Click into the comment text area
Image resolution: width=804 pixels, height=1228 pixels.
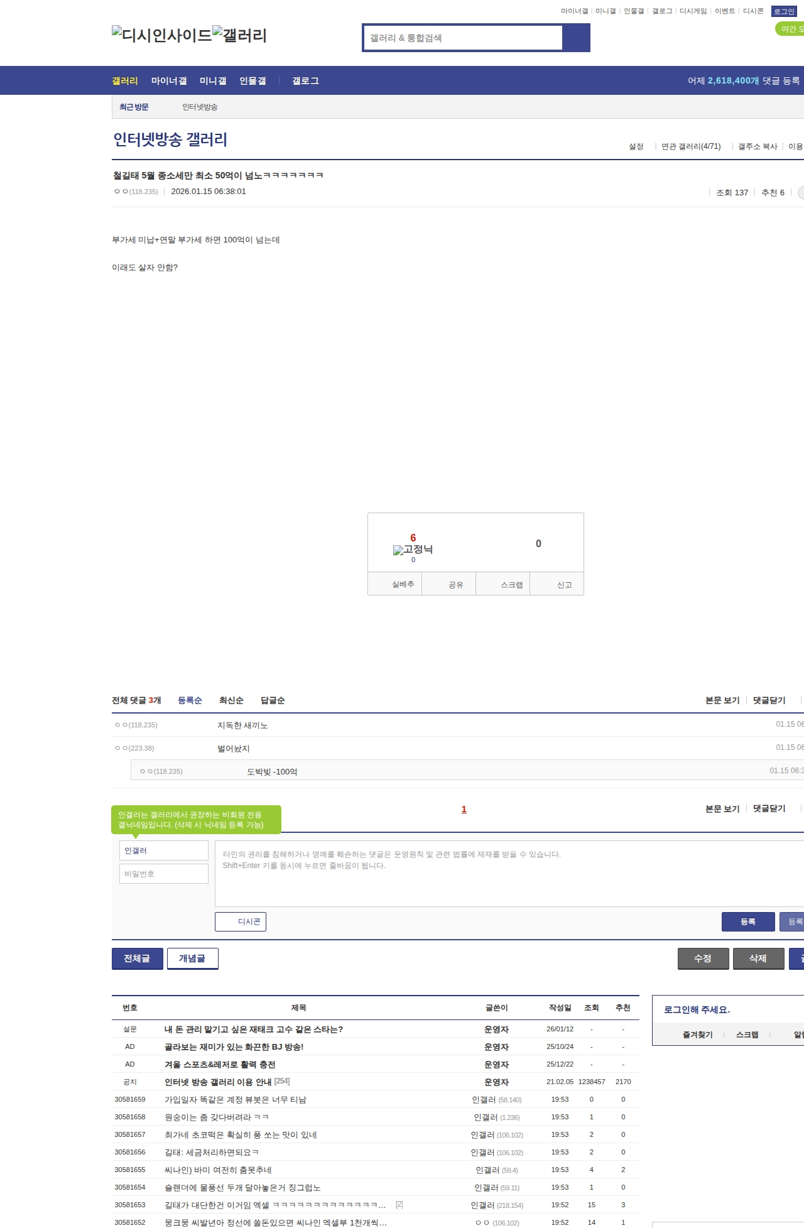pyautogui.click(x=509, y=874)
